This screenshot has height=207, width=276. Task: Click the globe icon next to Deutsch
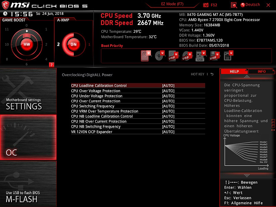click(x=243, y=5)
